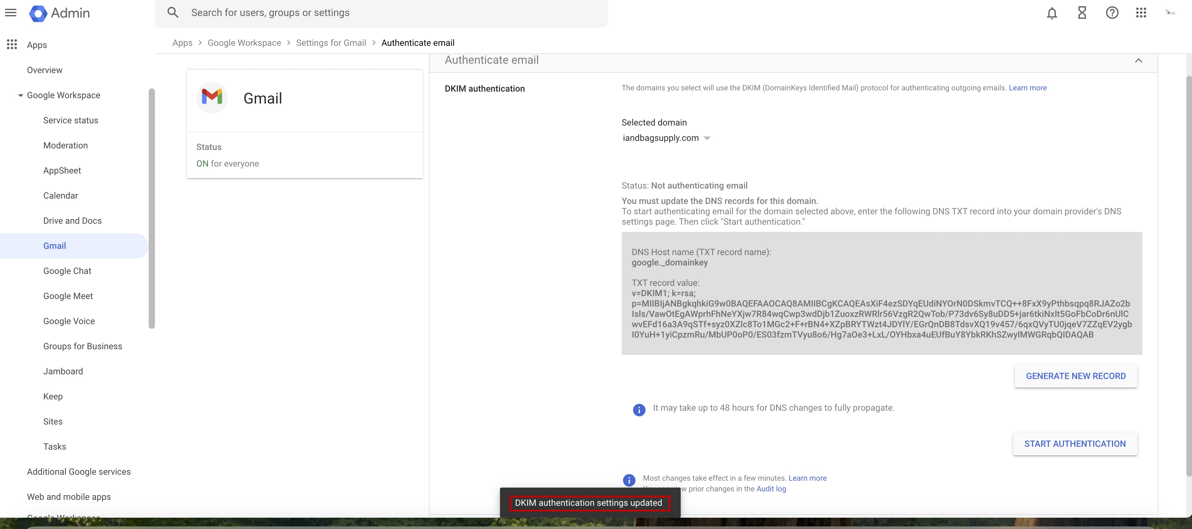The height and width of the screenshot is (529, 1192).
Task: Click the ON for everyone status
Action: (227, 164)
